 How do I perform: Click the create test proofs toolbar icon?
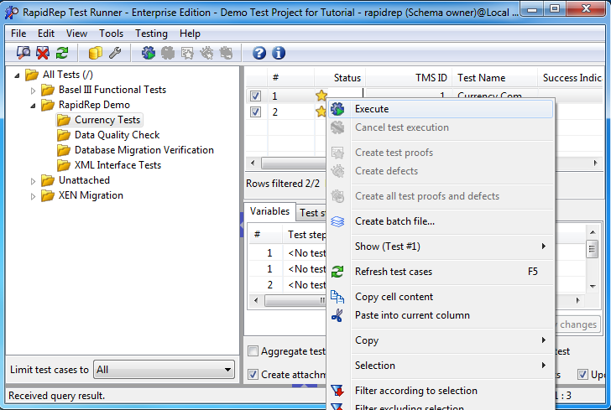coord(187,53)
